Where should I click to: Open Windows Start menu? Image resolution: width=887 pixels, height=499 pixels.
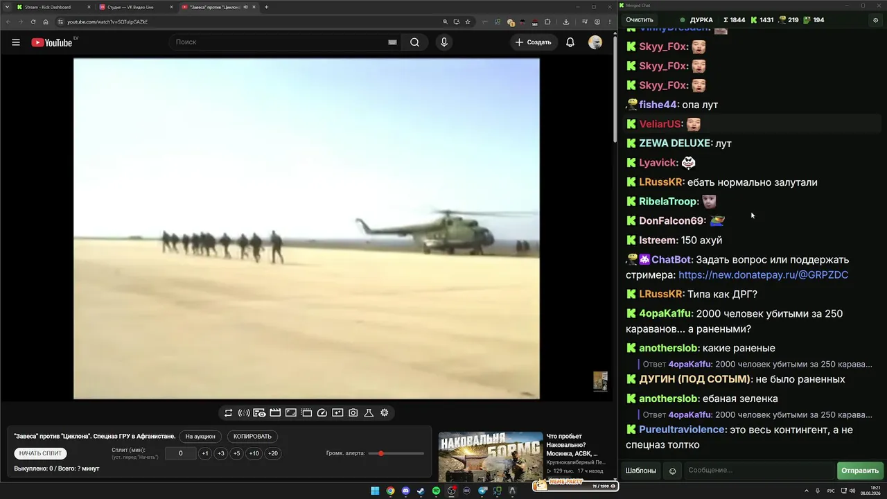(x=375, y=491)
